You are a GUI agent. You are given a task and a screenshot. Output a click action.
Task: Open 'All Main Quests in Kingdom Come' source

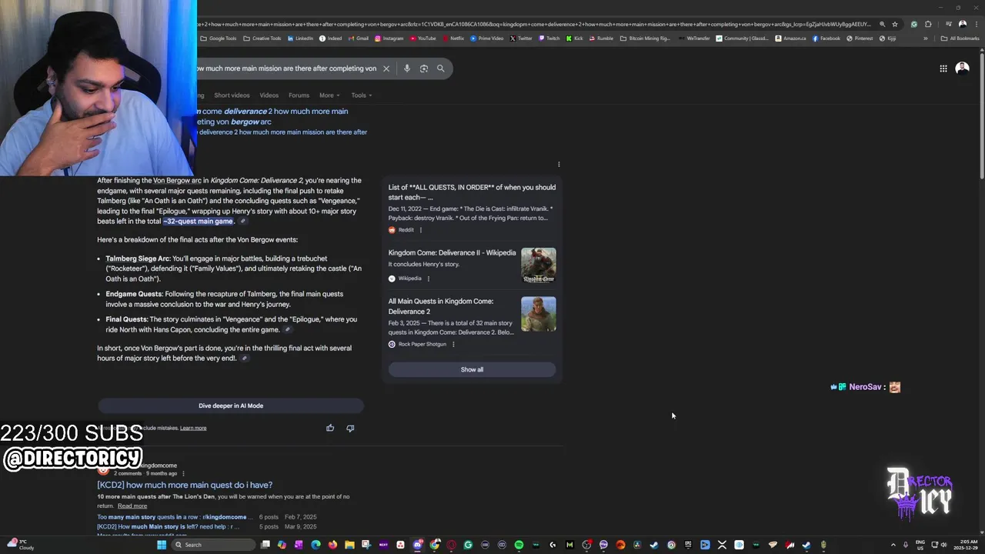(x=441, y=306)
